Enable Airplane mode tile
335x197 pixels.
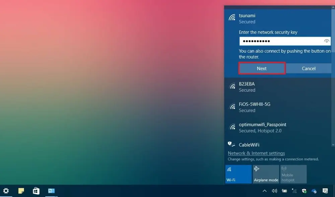click(266, 174)
